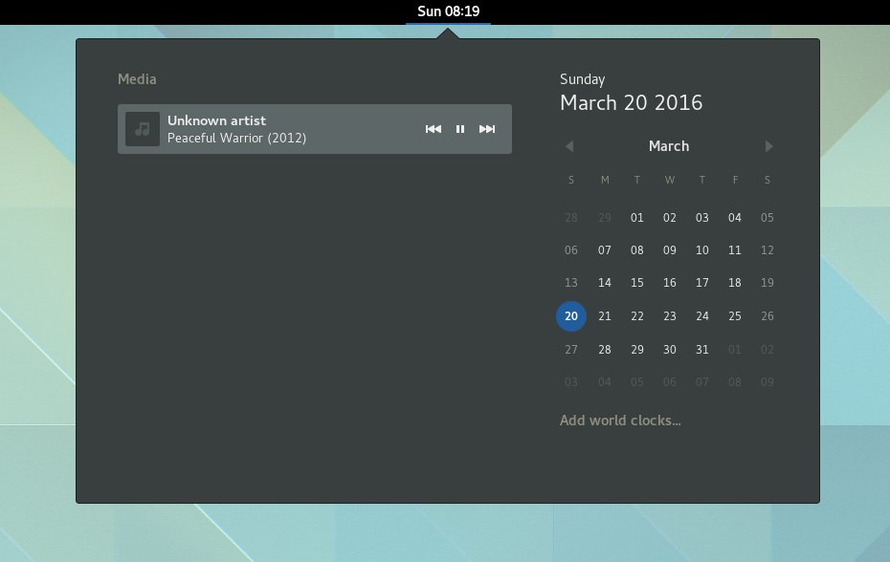The width and height of the screenshot is (890, 562).
Task: Click the Peaceful Warrior (2012) track title
Action: [x=236, y=138]
